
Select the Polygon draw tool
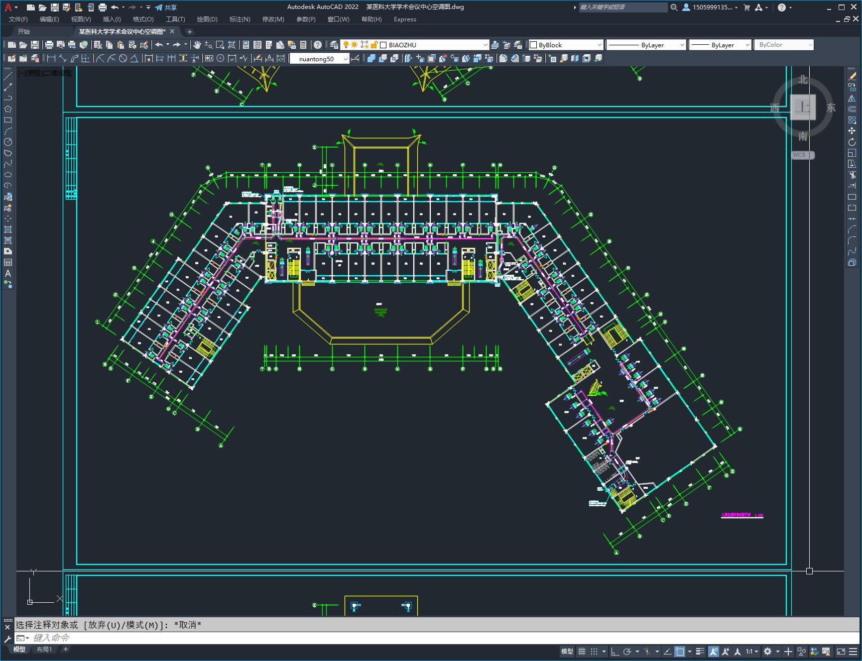tap(8, 109)
